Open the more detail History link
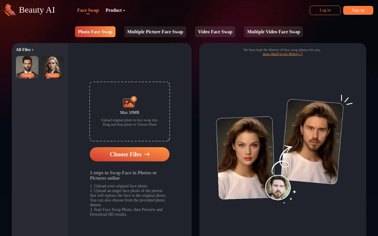The width and height of the screenshot is (378, 236). coord(283,54)
